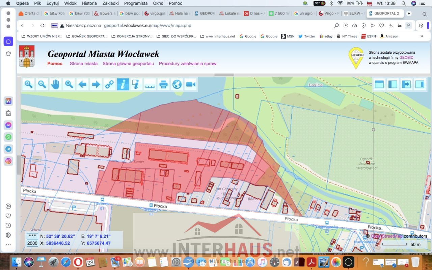Click the chain link map tool
The width and height of the screenshot is (432, 270).
pyautogui.click(x=109, y=84)
